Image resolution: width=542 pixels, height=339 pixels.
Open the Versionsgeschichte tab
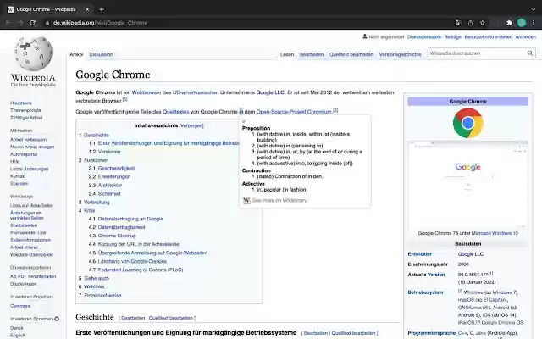400,54
